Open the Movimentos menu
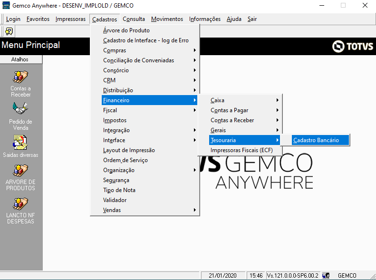The height and width of the screenshot is (280, 376). [x=167, y=19]
